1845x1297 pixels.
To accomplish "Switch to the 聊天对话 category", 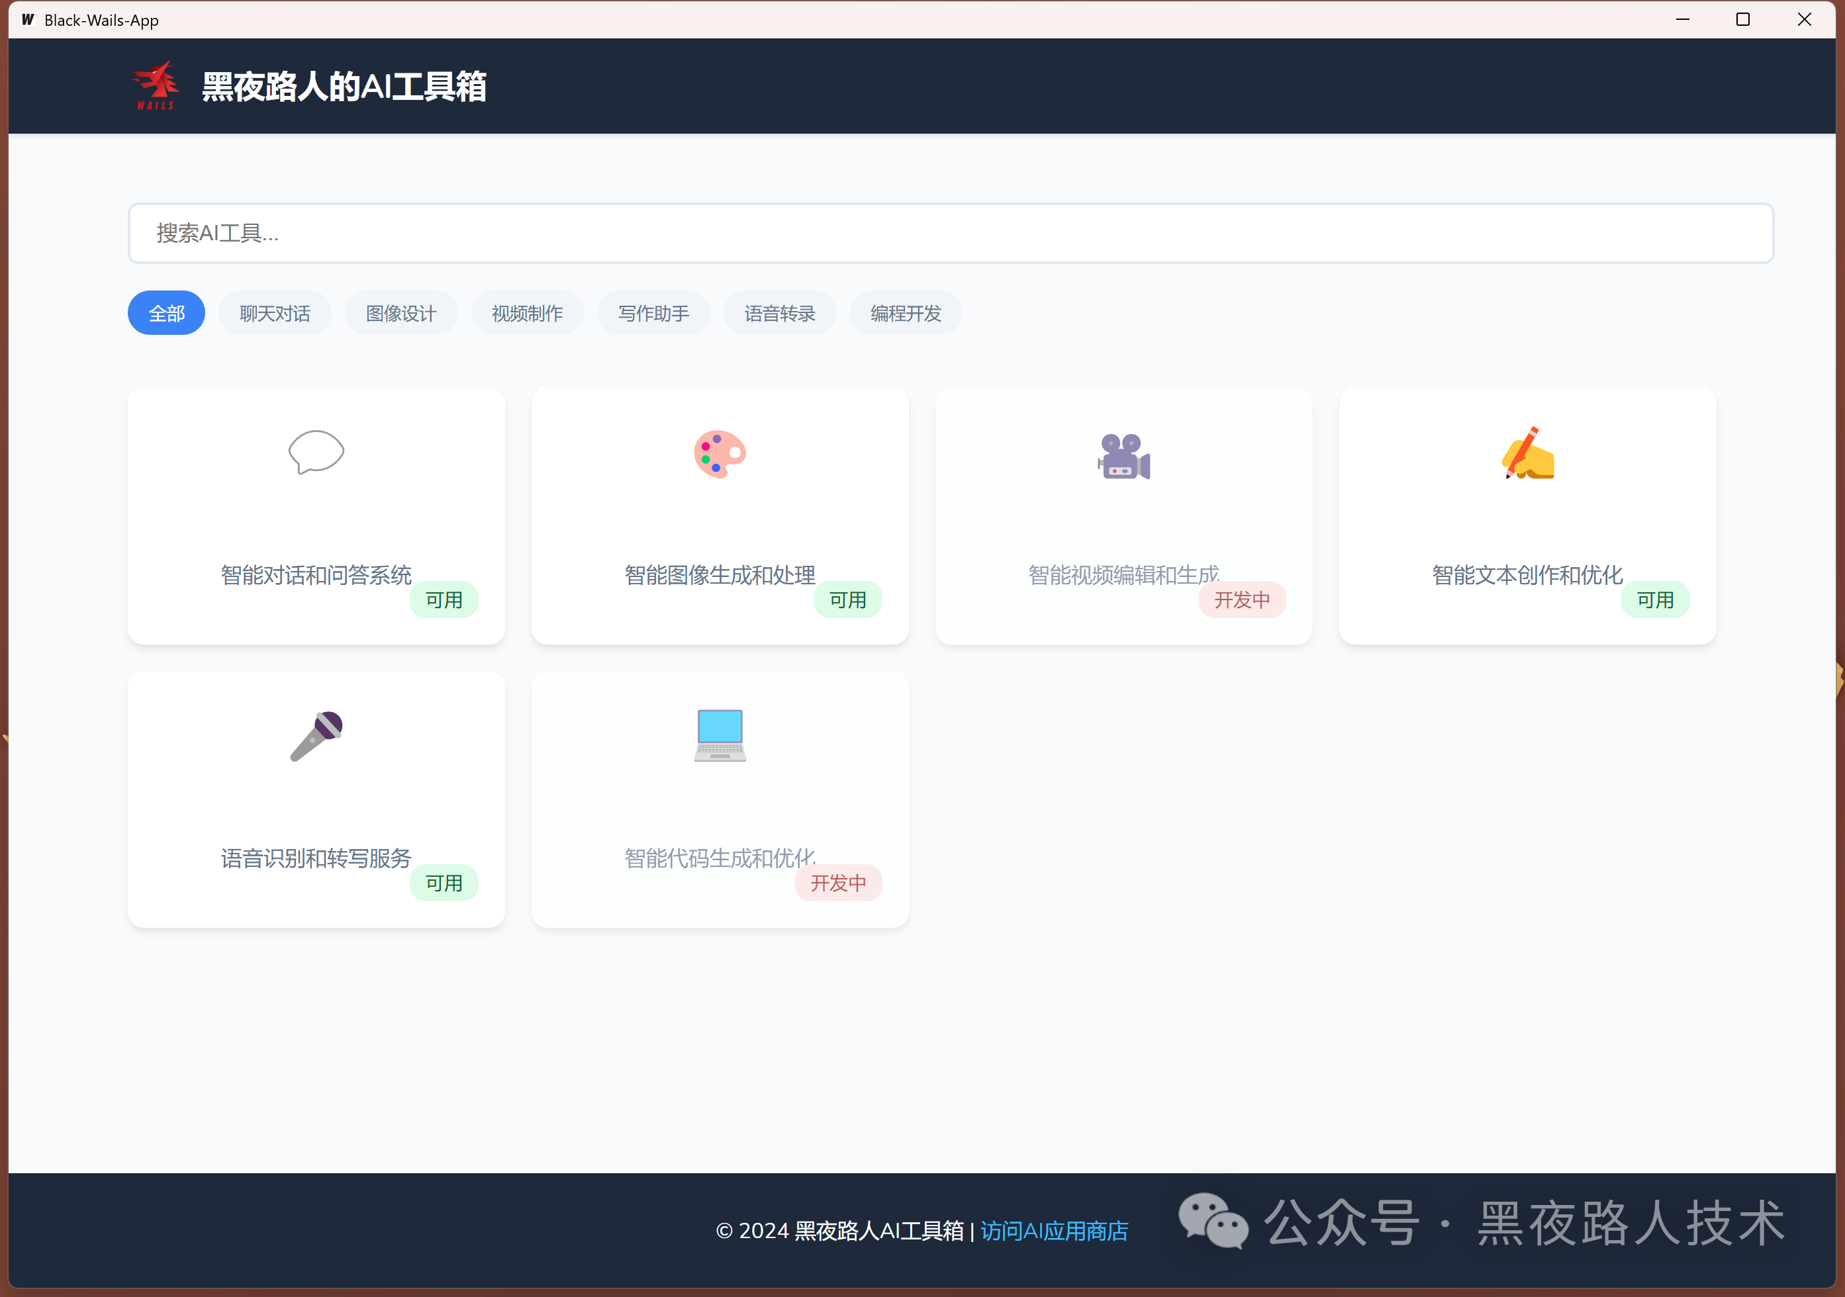I will click(275, 313).
